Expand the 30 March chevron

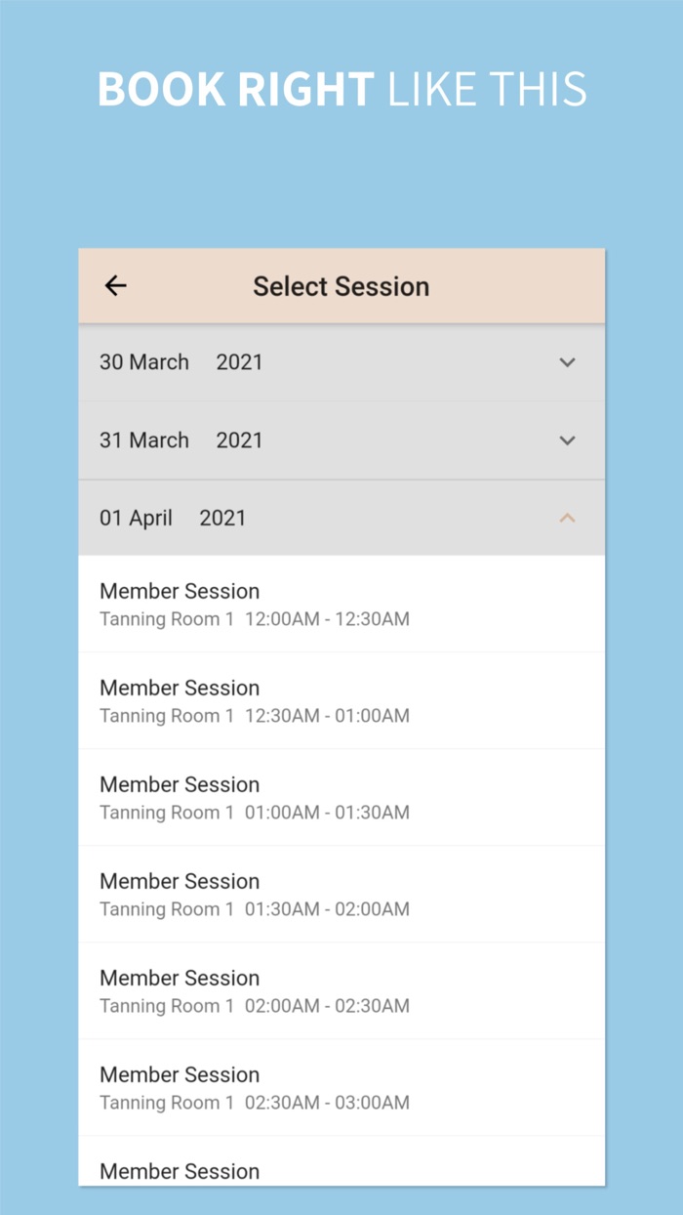click(x=567, y=362)
